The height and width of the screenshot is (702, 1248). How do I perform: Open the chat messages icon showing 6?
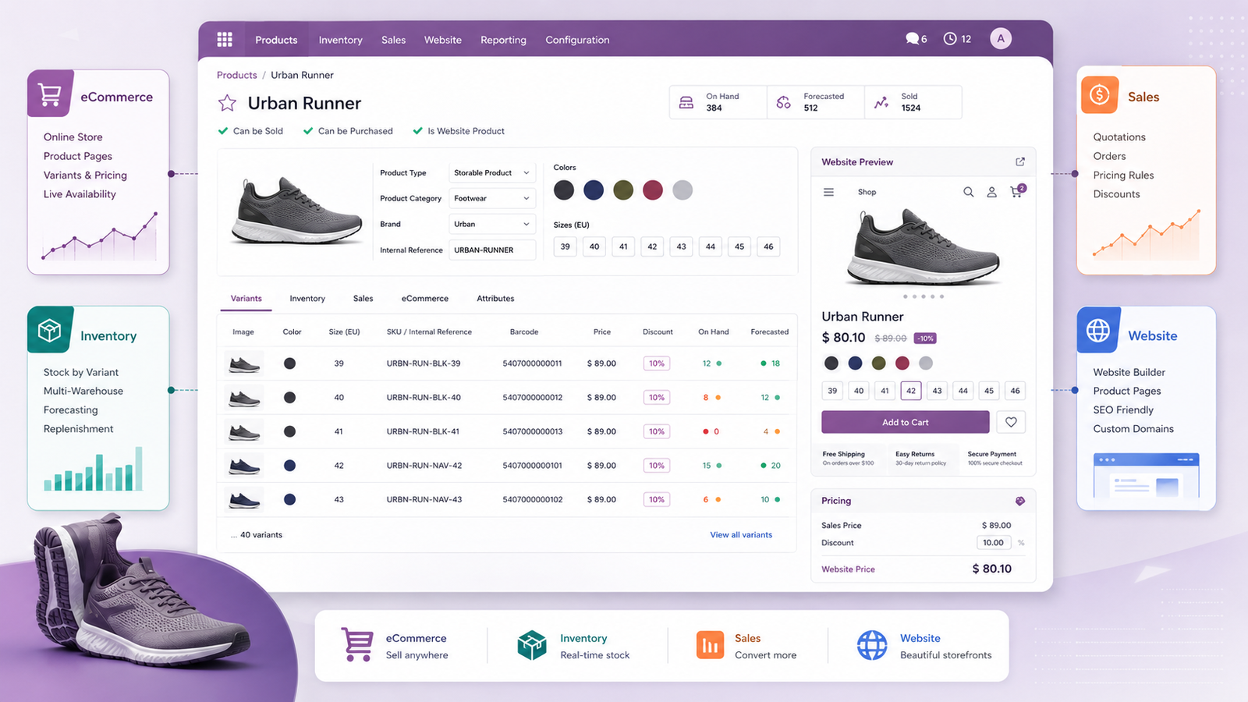click(912, 38)
